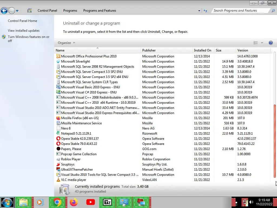Launch Windows Media Player from taskbar
This screenshot has width=277, height=208.
pyautogui.click(x=40, y=202)
